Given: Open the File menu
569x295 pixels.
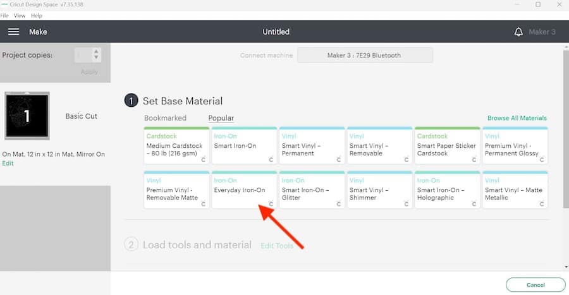Looking at the screenshot, I should point(4,16).
